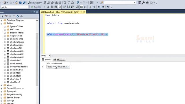Click the Include Live Query Statistics icon
Image resolution: width=185 pixels, height=104 pixels.
click(69, 7)
